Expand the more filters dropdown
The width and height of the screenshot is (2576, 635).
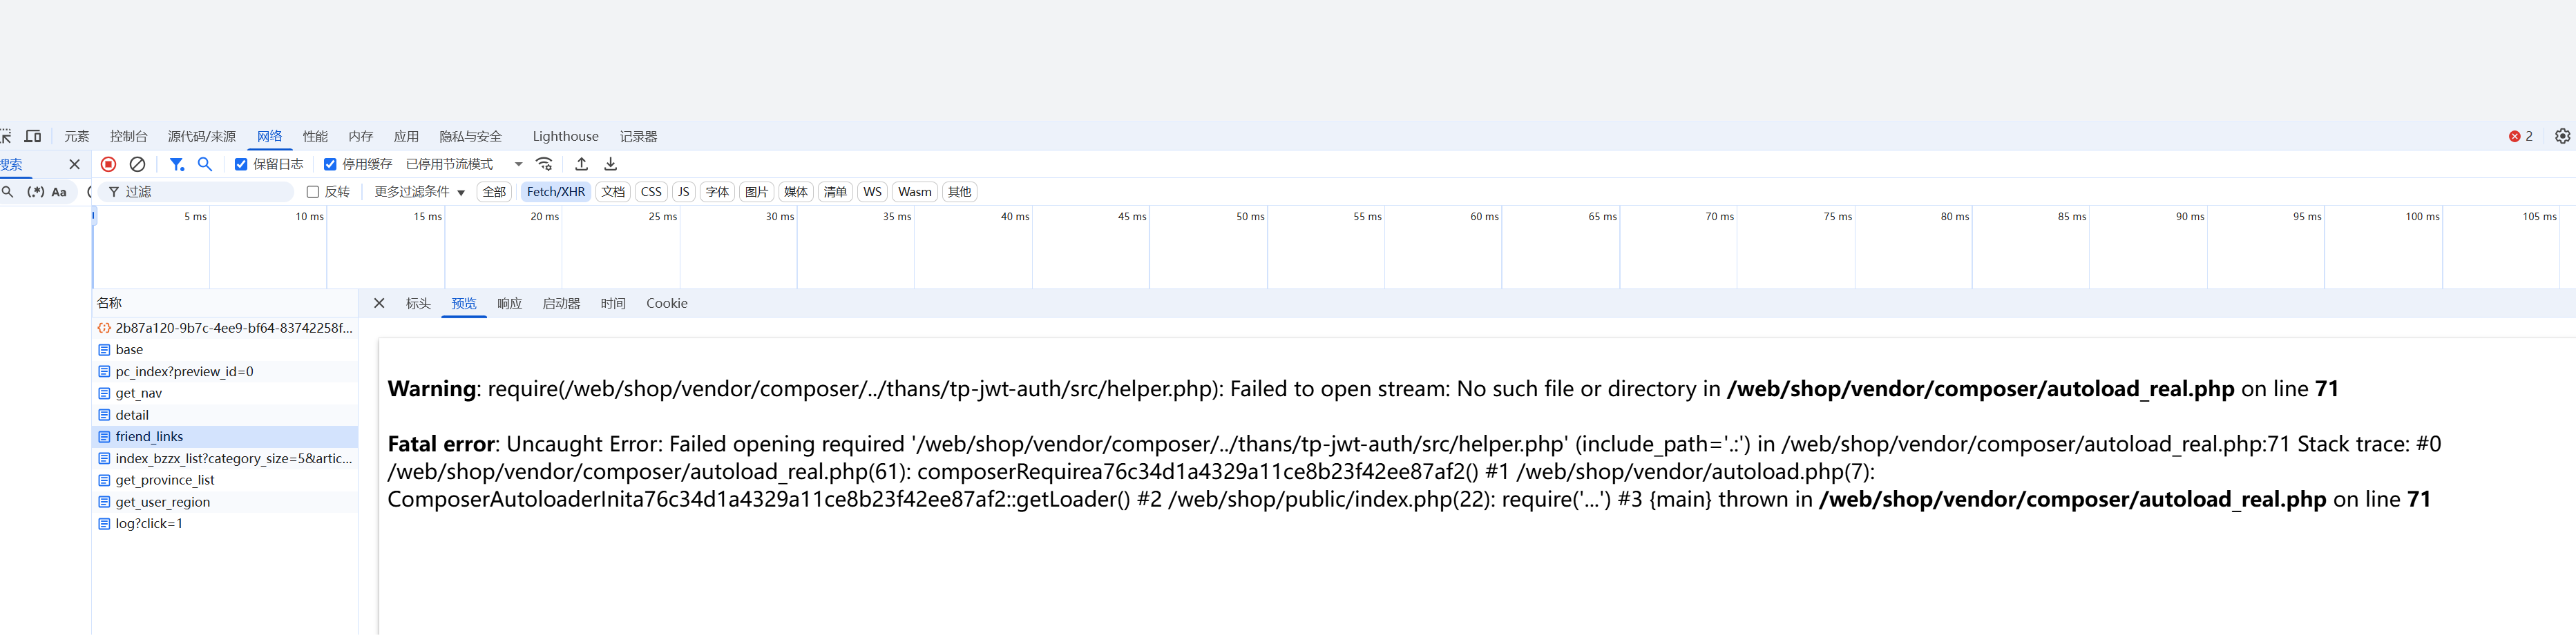tap(419, 192)
